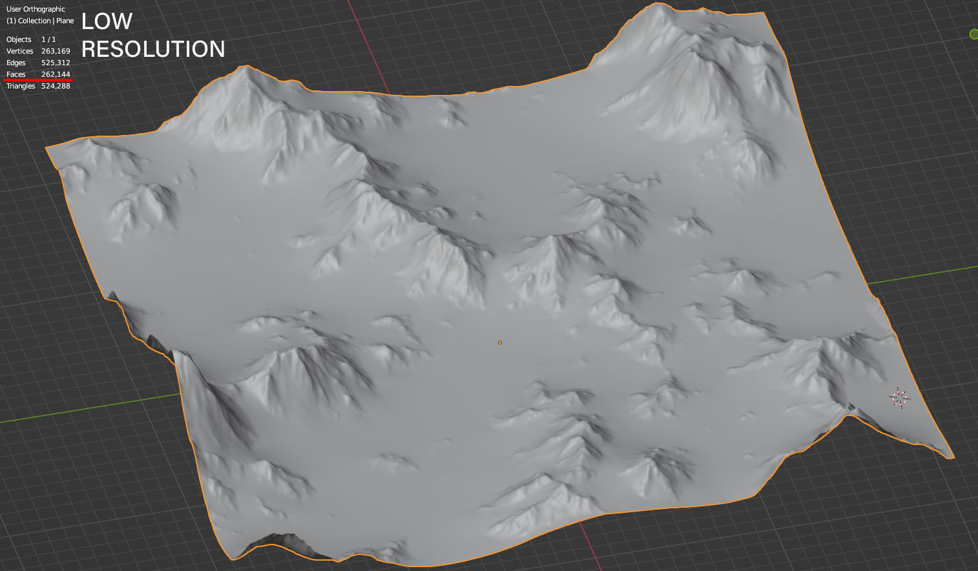
Task: Click the "(1) Collection | Plane" text
Action: 40,21
